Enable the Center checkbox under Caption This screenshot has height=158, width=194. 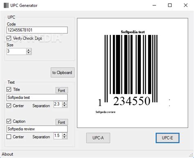point(9,137)
